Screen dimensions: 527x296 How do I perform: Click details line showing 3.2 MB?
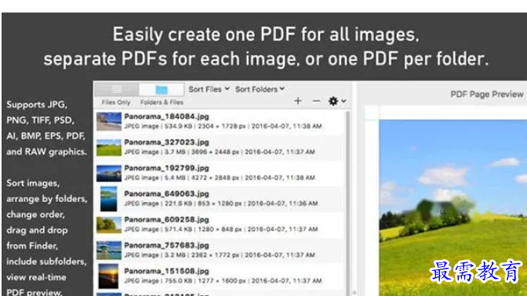pyautogui.click(x=220, y=255)
